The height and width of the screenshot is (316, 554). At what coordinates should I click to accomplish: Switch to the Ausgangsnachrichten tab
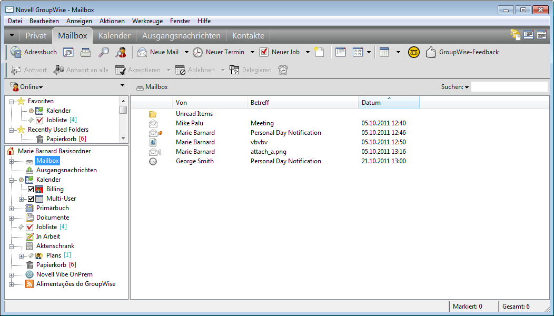pos(181,36)
